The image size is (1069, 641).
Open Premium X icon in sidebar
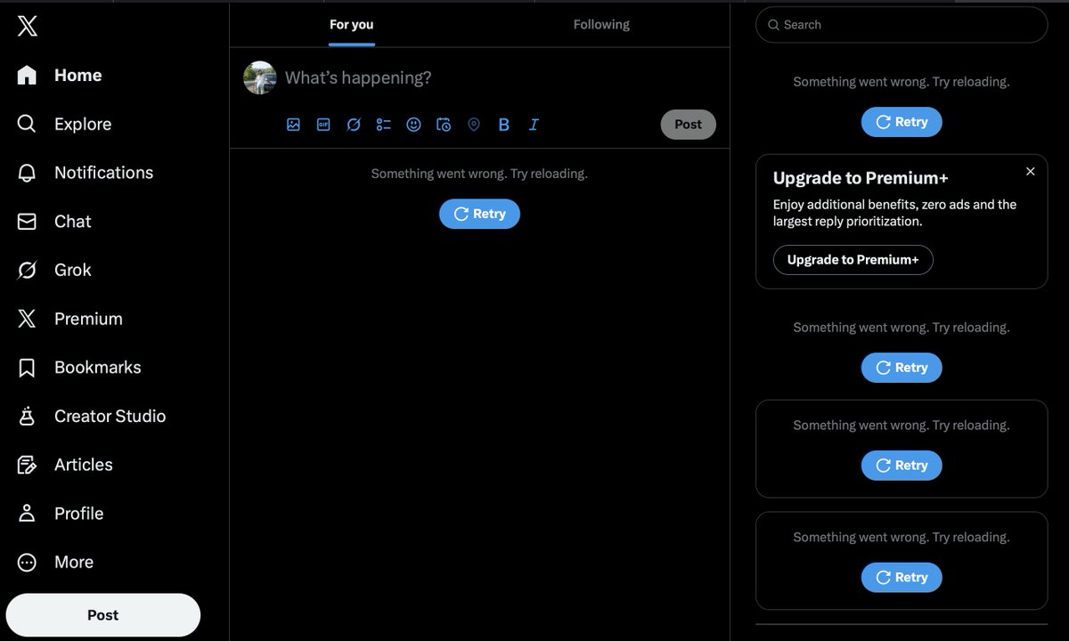click(27, 319)
